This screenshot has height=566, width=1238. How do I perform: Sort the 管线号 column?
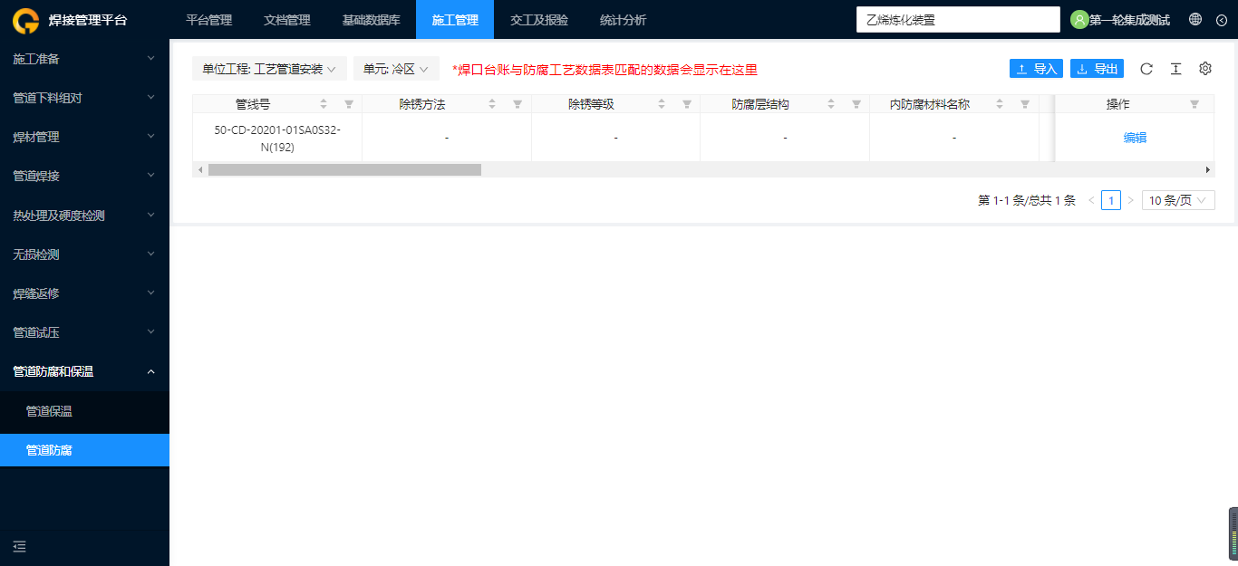click(324, 104)
